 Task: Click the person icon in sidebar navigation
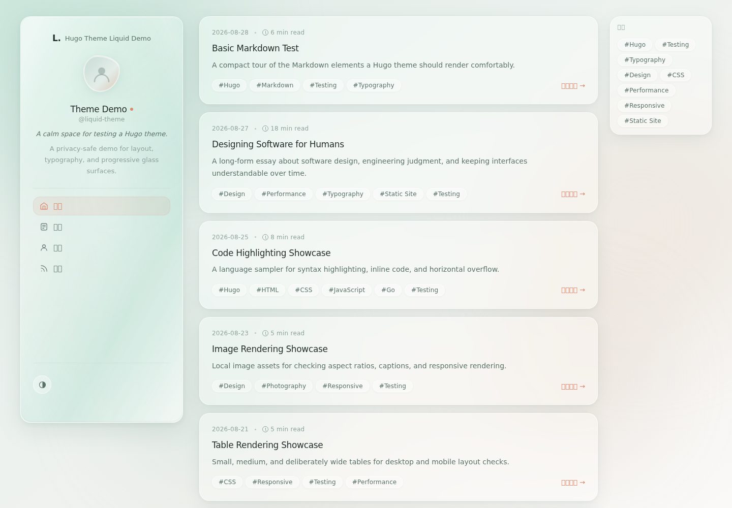pos(44,248)
